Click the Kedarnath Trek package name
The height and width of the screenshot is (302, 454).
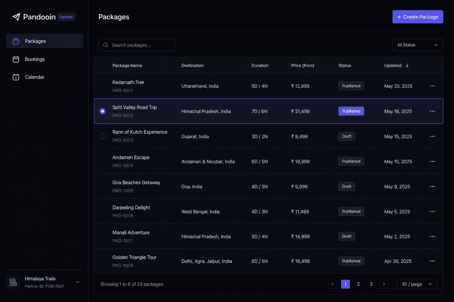pos(128,82)
